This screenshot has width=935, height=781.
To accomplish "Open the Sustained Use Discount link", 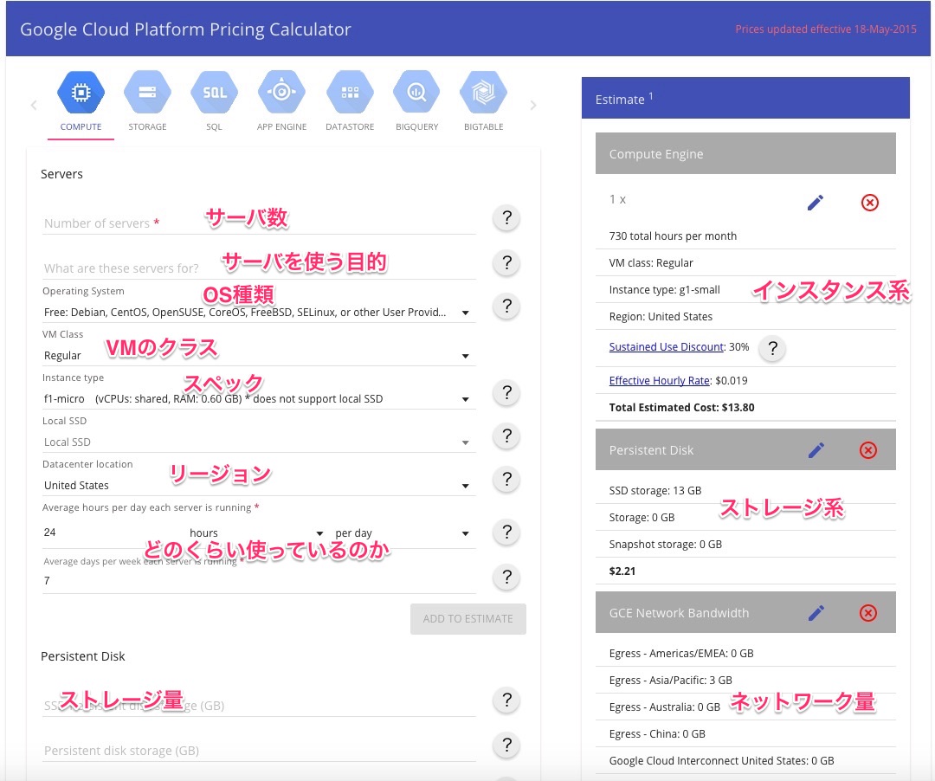I will click(666, 347).
